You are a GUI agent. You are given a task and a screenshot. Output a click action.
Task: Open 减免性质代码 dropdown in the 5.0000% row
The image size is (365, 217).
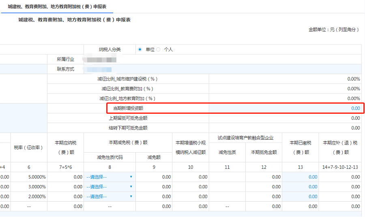pos(109,177)
